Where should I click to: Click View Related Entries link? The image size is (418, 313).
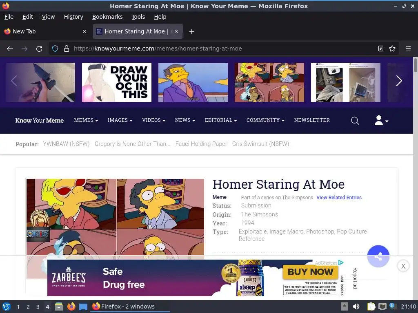click(339, 198)
